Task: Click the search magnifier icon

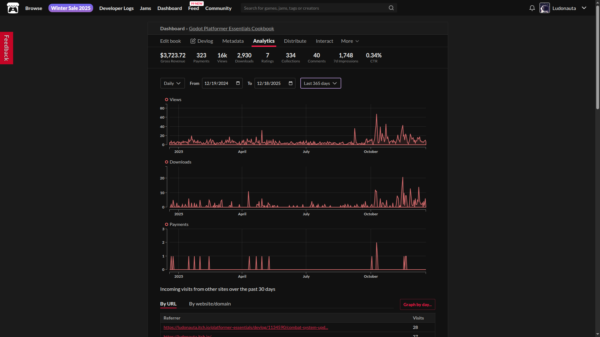Action: [391, 8]
